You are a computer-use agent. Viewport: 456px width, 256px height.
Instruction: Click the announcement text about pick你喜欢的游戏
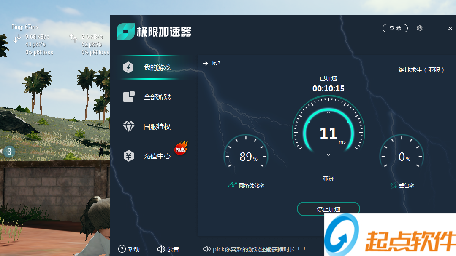click(x=259, y=249)
